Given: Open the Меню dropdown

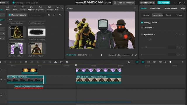Looking at the screenshot, I should [x=4, y=3].
